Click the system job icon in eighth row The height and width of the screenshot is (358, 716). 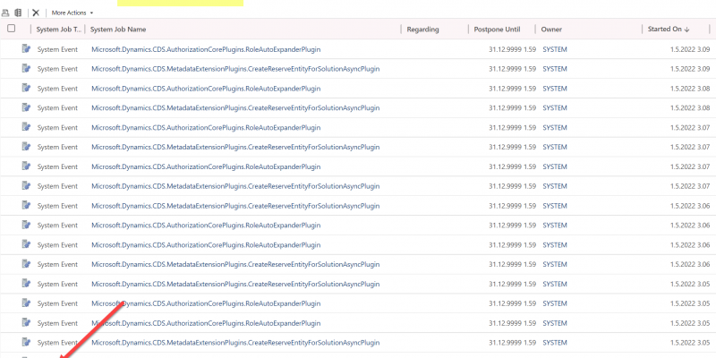click(x=27, y=186)
